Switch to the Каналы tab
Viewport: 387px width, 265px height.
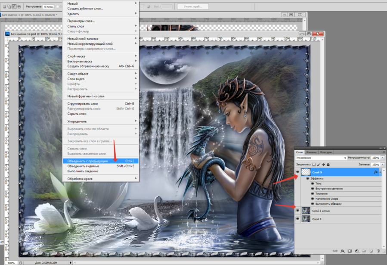point(311,152)
